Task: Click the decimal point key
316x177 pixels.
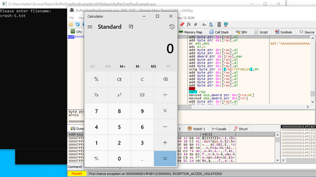Action: (x=142, y=158)
